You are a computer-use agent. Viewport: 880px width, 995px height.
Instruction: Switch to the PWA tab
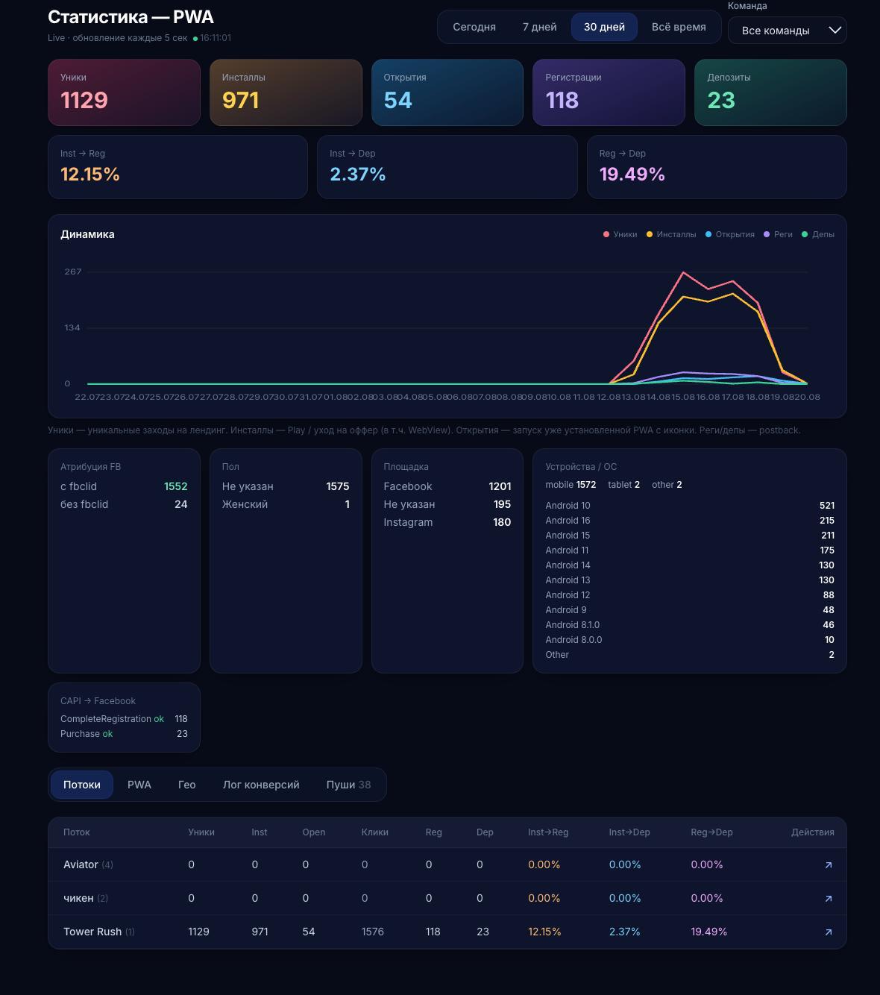[x=139, y=785]
